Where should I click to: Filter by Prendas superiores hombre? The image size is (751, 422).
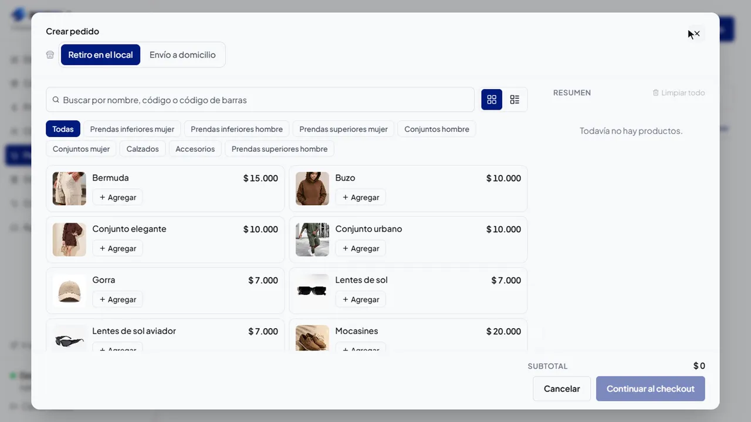(x=279, y=149)
